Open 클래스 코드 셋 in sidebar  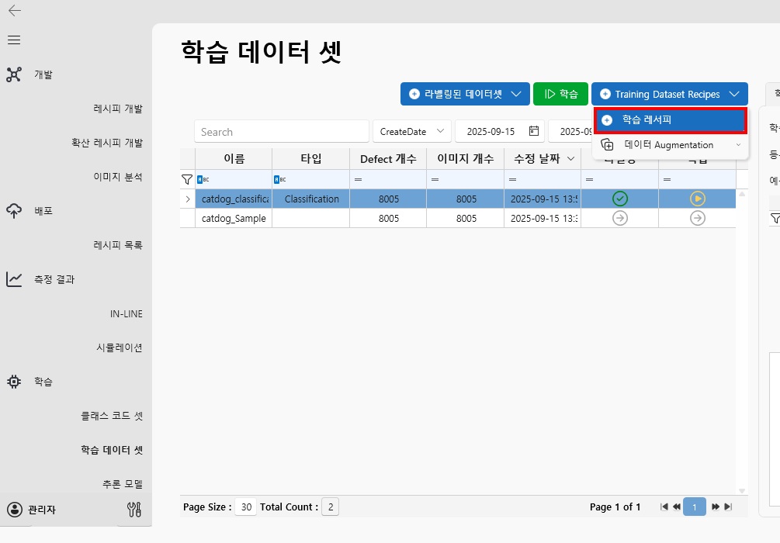pos(112,416)
